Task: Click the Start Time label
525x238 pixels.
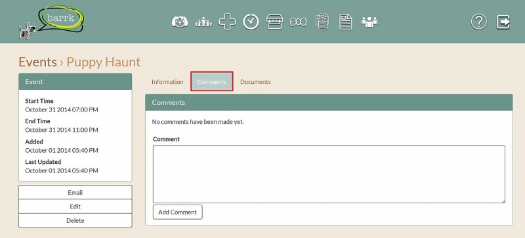Action: click(39, 101)
